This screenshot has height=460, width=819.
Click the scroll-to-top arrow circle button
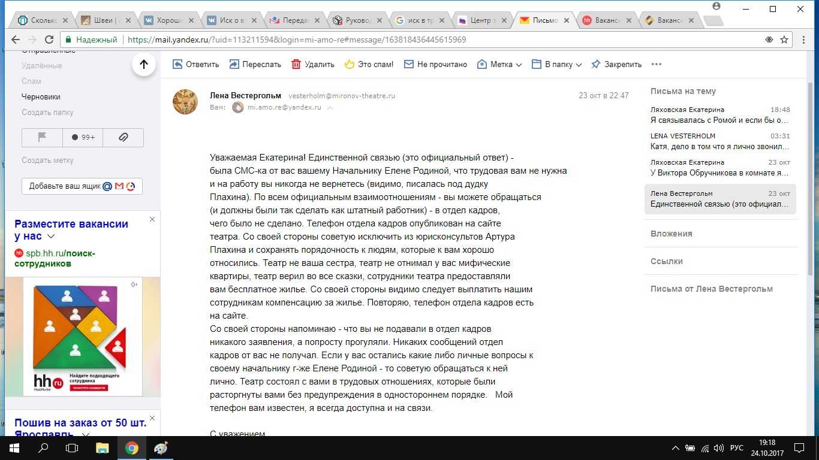tap(144, 64)
